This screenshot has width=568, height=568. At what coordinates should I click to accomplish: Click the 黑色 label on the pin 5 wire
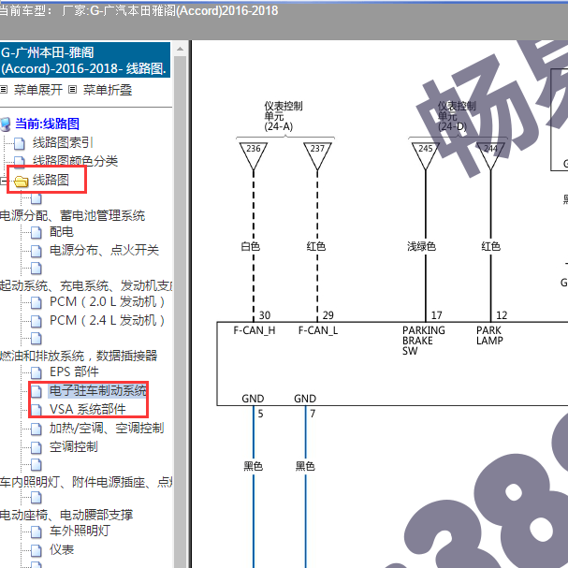[254, 466]
